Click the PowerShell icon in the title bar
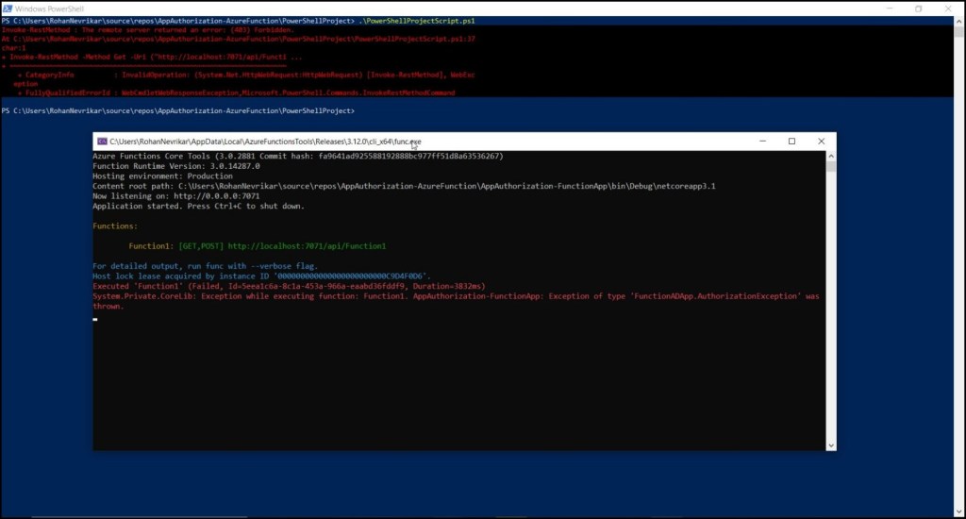 point(8,8)
